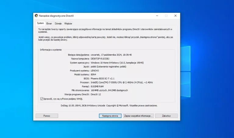This screenshot has height=138, width=234.
Task: Click the Wersja programu DirectX label
Action: click(77, 94)
